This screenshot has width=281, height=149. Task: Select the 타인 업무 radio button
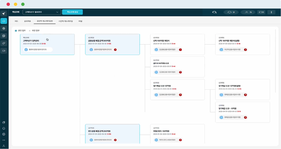pos(30,31)
